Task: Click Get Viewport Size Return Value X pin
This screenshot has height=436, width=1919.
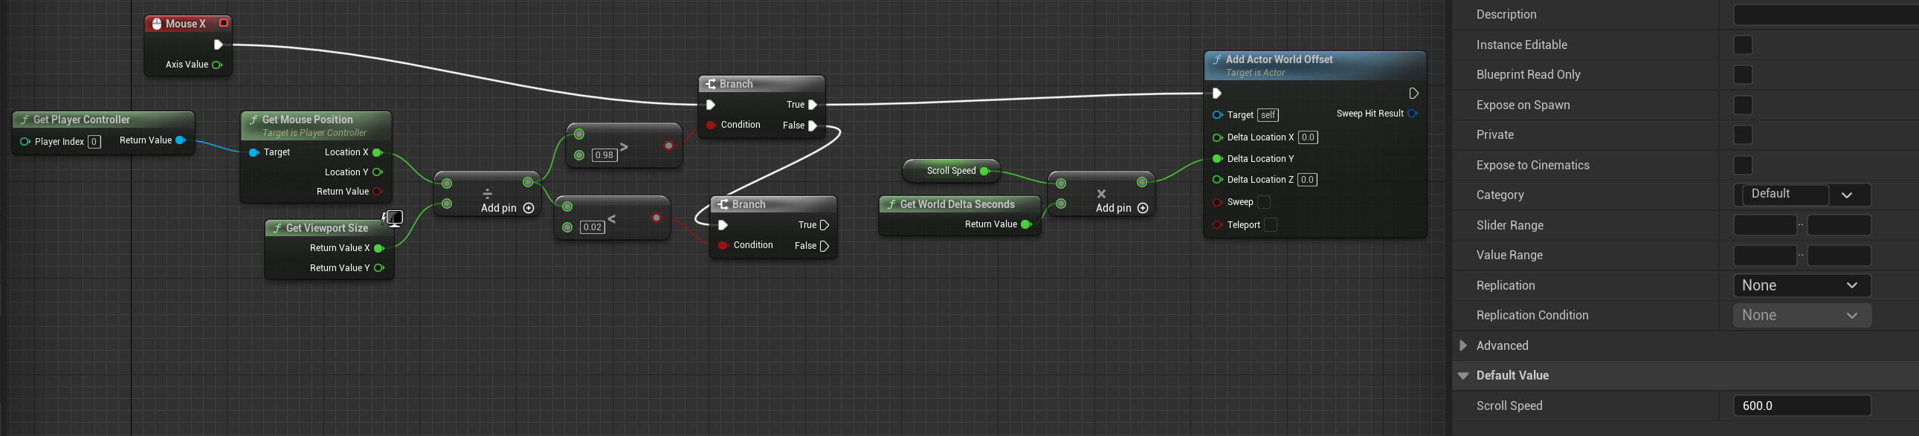Action: click(379, 248)
